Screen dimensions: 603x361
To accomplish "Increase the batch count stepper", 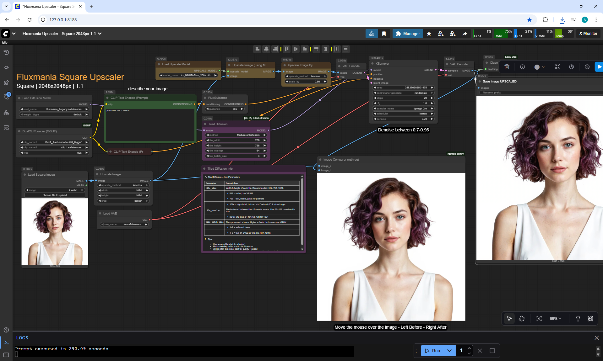I will pyautogui.click(x=469, y=348).
